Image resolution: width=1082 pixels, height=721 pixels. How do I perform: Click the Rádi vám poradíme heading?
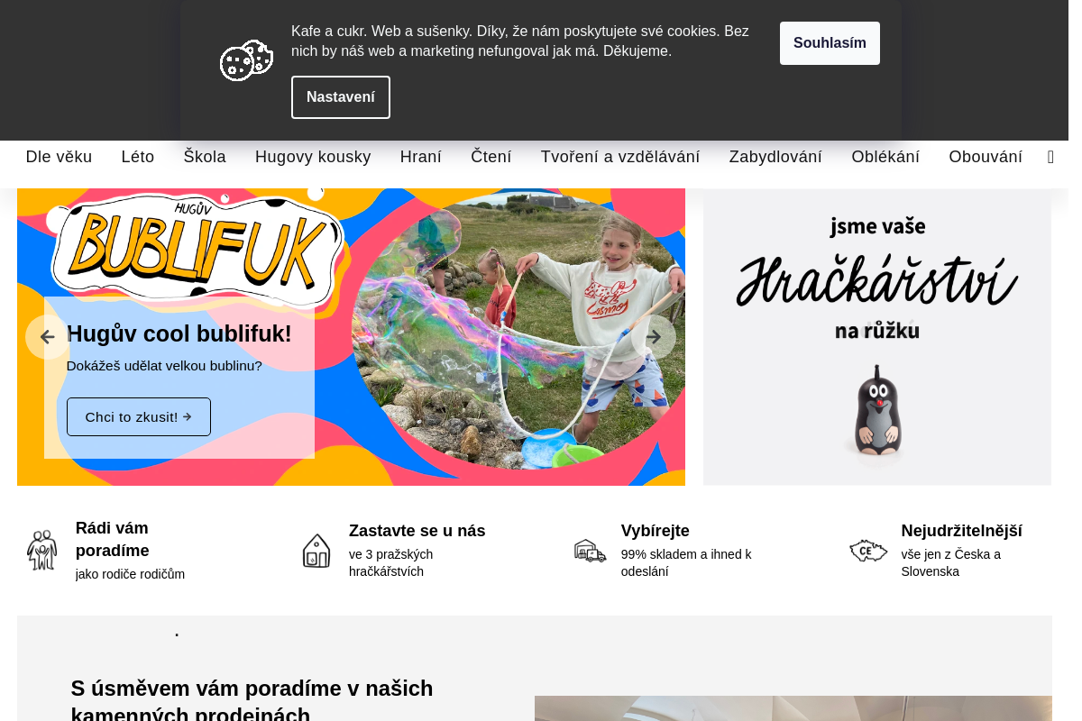(x=113, y=539)
